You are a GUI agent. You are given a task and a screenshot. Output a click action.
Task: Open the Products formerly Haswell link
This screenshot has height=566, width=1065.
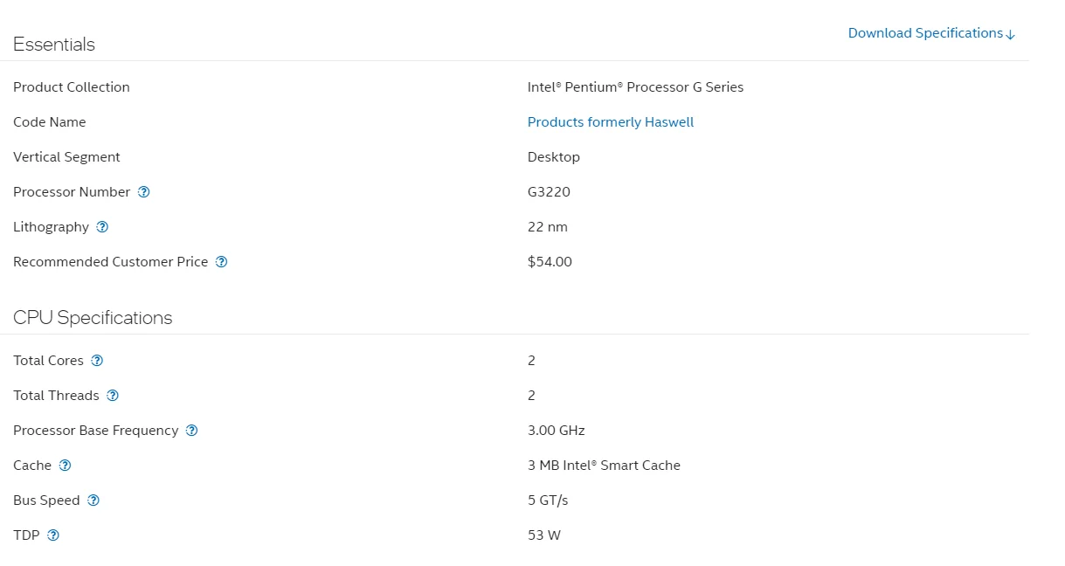coord(610,122)
